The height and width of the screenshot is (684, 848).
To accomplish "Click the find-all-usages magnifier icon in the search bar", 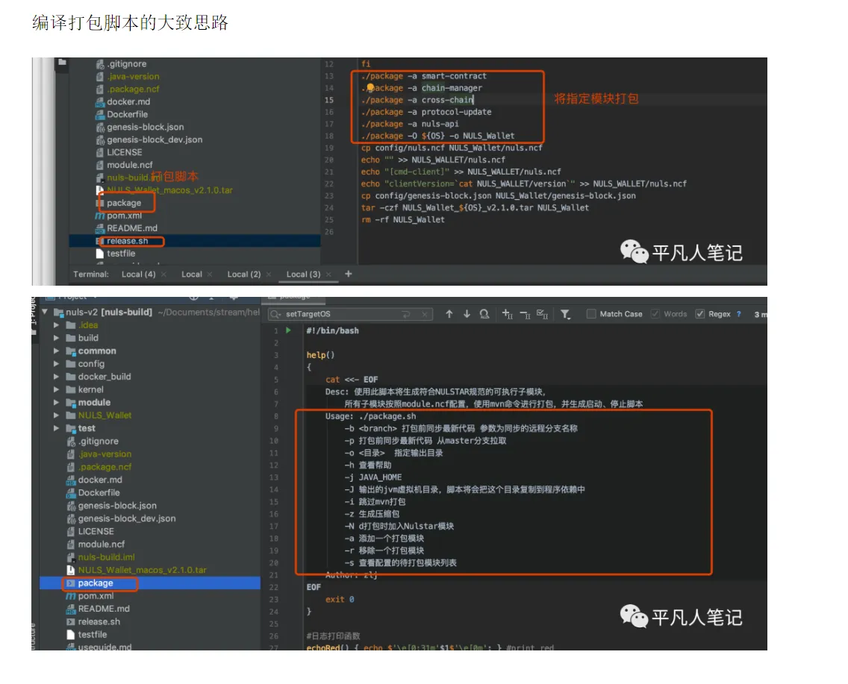I will 484,314.
